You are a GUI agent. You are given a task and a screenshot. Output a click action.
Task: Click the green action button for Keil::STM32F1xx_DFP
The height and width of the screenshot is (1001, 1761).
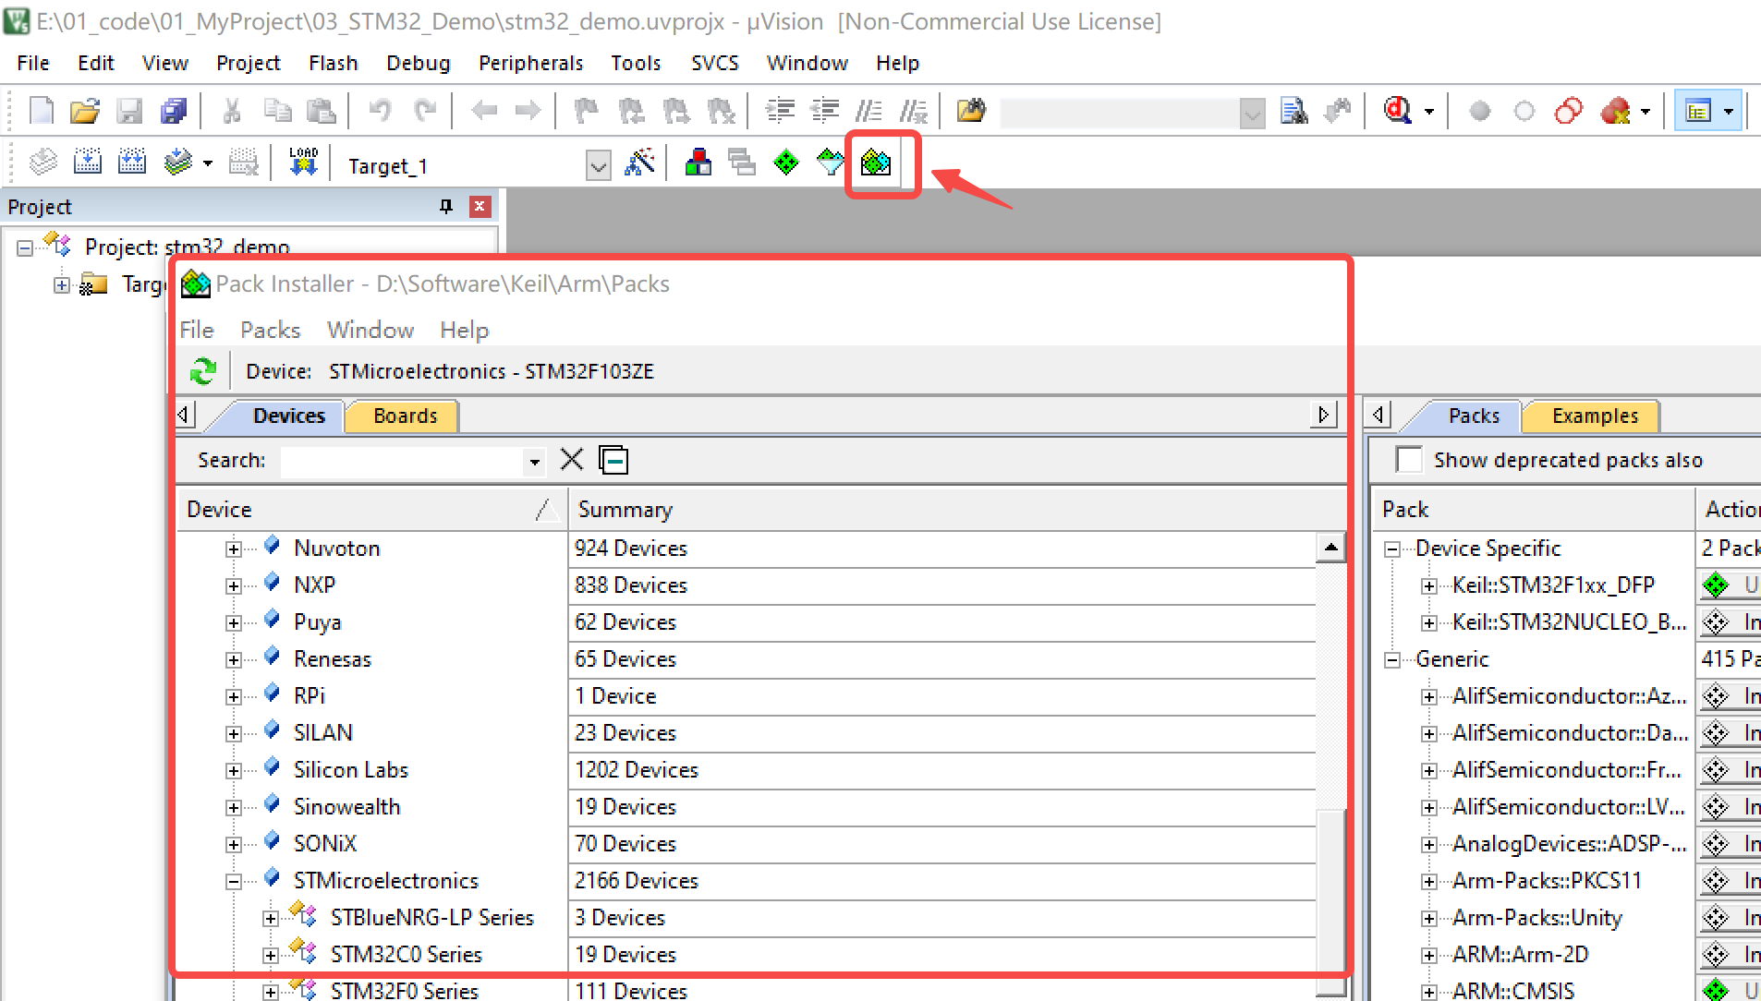click(x=1731, y=585)
